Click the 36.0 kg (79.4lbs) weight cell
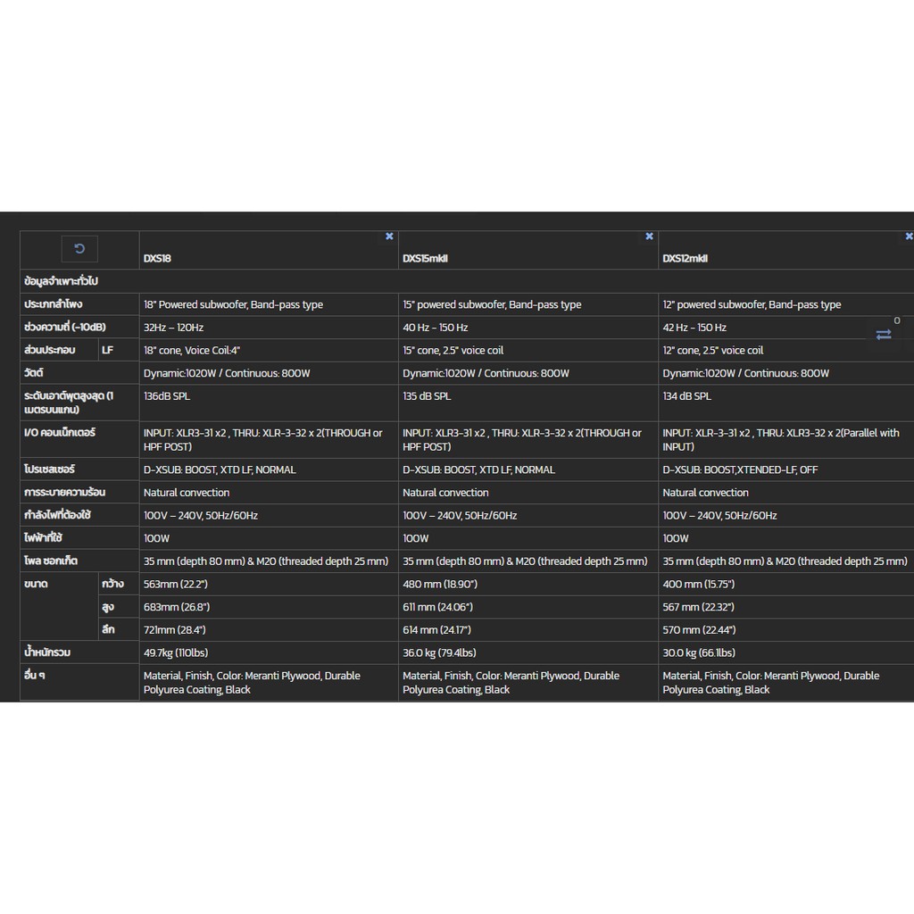Viewport: 914px width, 914px height. [x=439, y=652]
